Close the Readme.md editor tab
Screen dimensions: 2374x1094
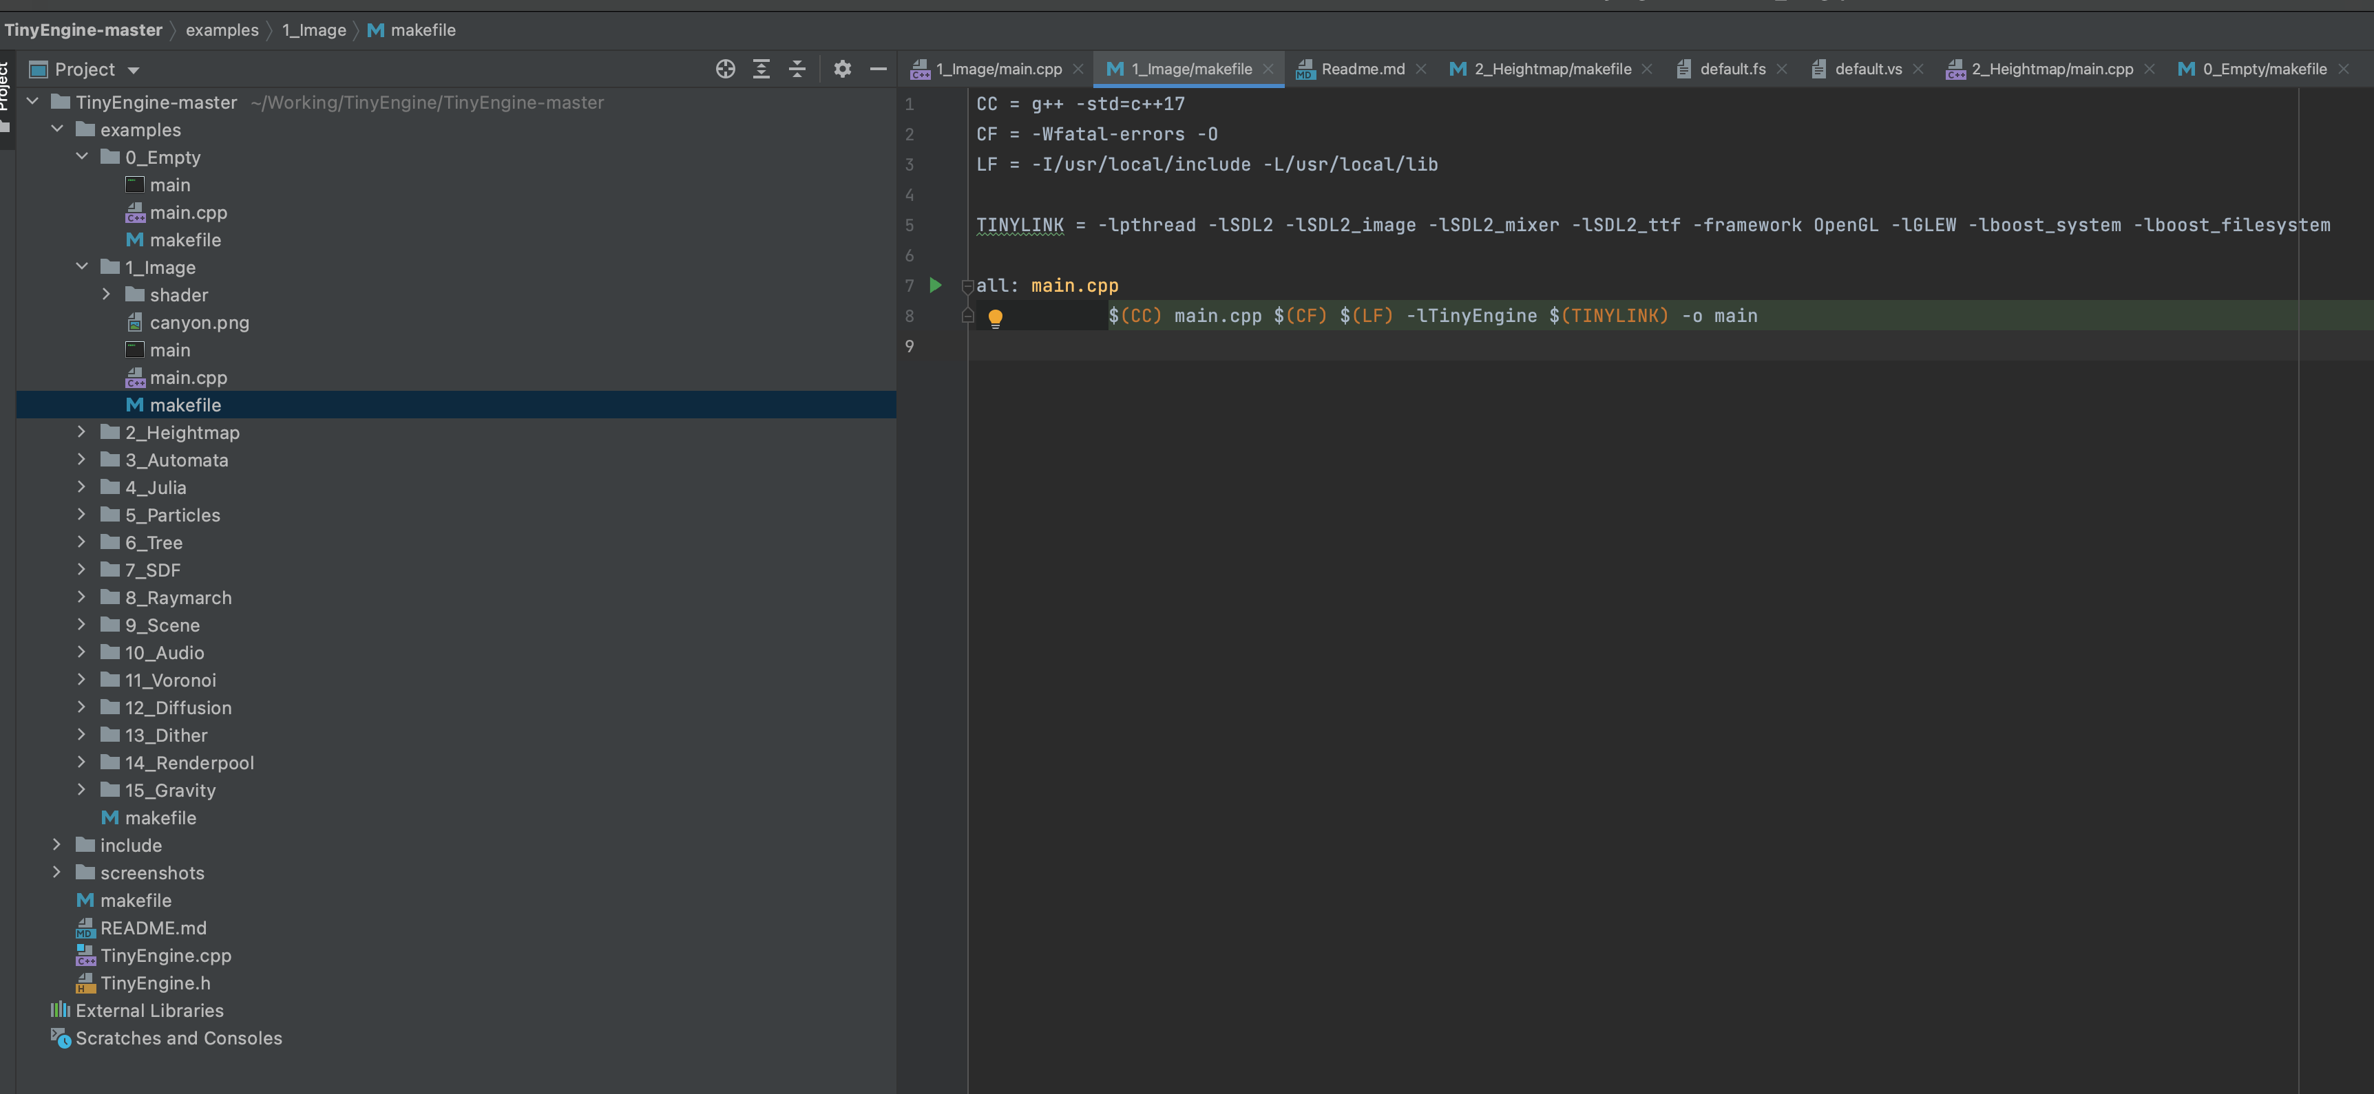[x=1421, y=69]
